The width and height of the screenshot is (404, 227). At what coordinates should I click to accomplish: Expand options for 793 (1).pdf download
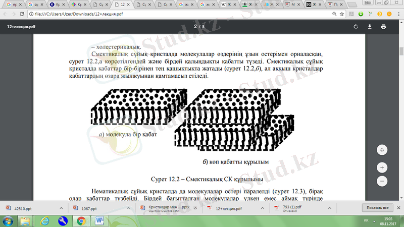pyautogui.click(x=330, y=208)
